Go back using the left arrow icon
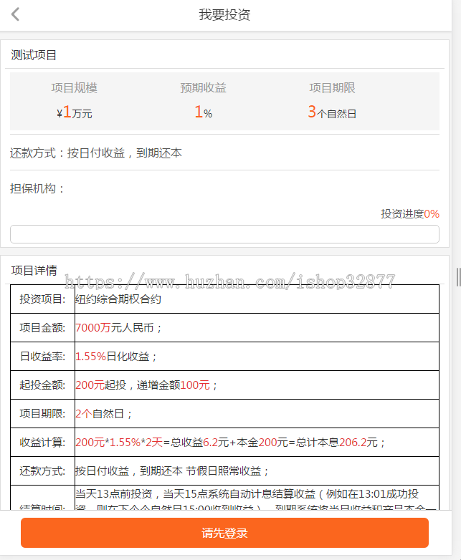Screen dimensions: 461x560 (15, 14)
